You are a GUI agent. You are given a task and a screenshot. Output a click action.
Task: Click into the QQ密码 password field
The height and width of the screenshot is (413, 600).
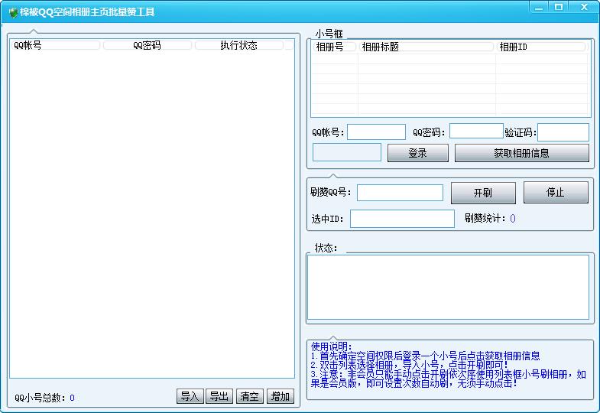point(476,132)
